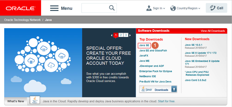Open JDeveloper and ADF link
The height and width of the screenshot is (107, 232).
point(151,66)
